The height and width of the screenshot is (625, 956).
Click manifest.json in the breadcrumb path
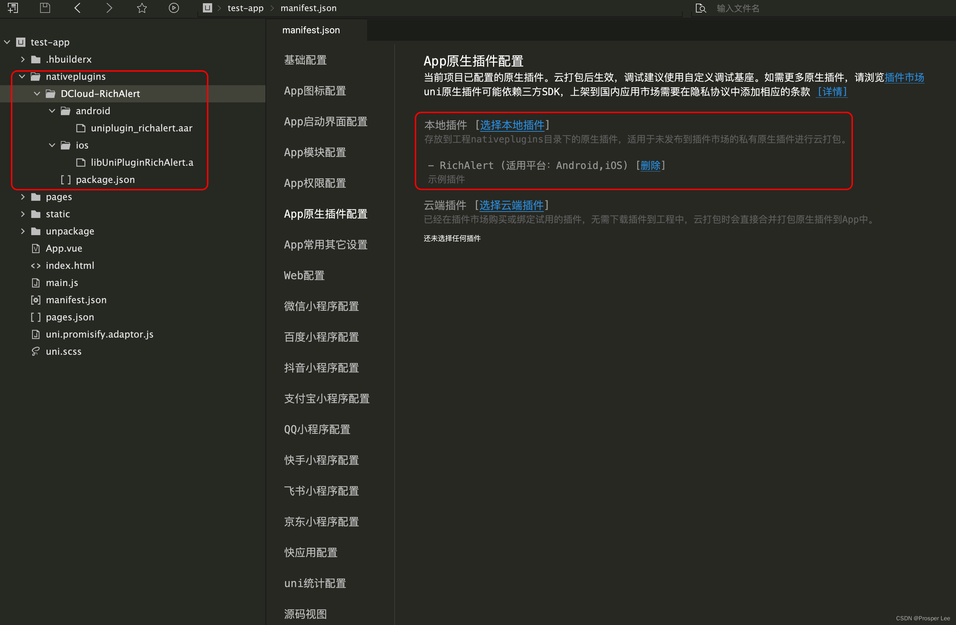pos(308,8)
